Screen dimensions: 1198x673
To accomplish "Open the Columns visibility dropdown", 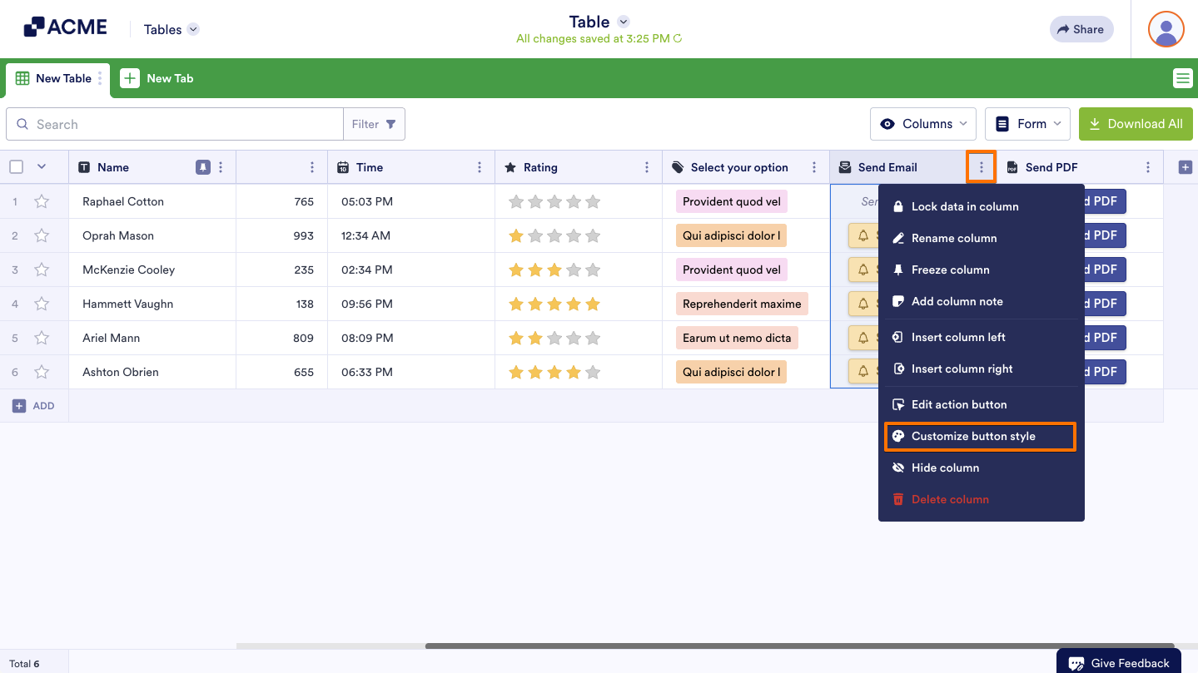I will pos(923,124).
